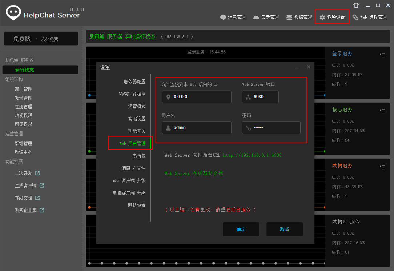The image size is (394, 271).
Task: Open the 登录服务 panel menu icon
Action: (382, 55)
